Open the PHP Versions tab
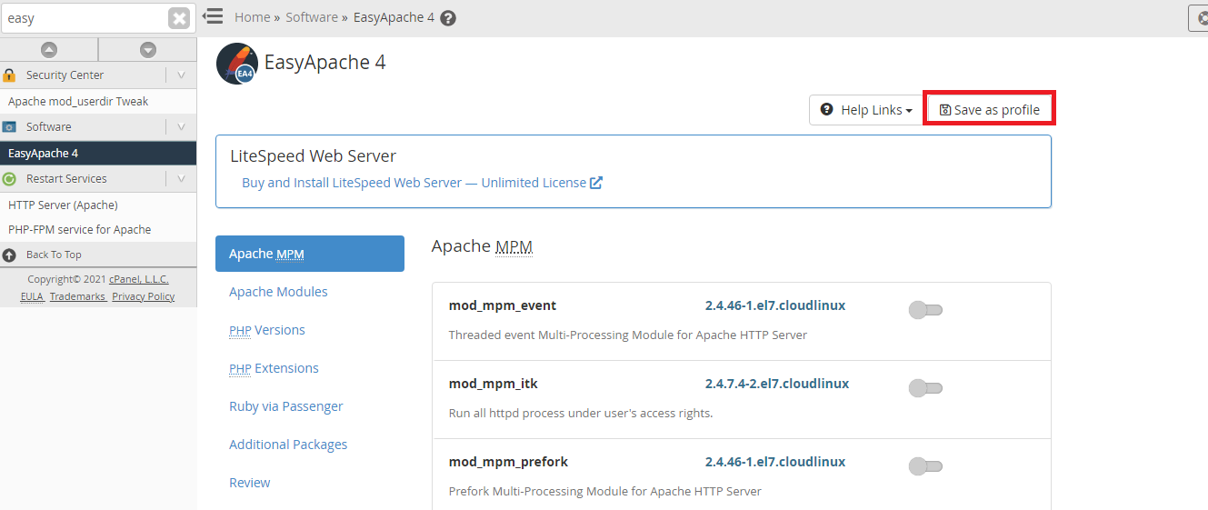The height and width of the screenshot is (510, 1208). click(x=267, y=330)
